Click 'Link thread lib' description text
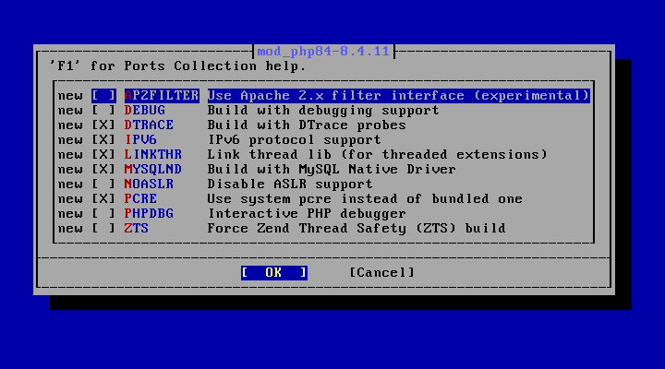Screen dimensions: 665x369 click(x=378, y=155)
